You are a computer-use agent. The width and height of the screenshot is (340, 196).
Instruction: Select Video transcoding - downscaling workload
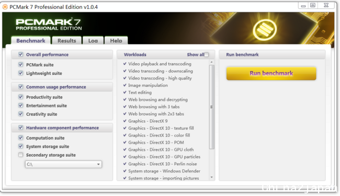[161, 71]
